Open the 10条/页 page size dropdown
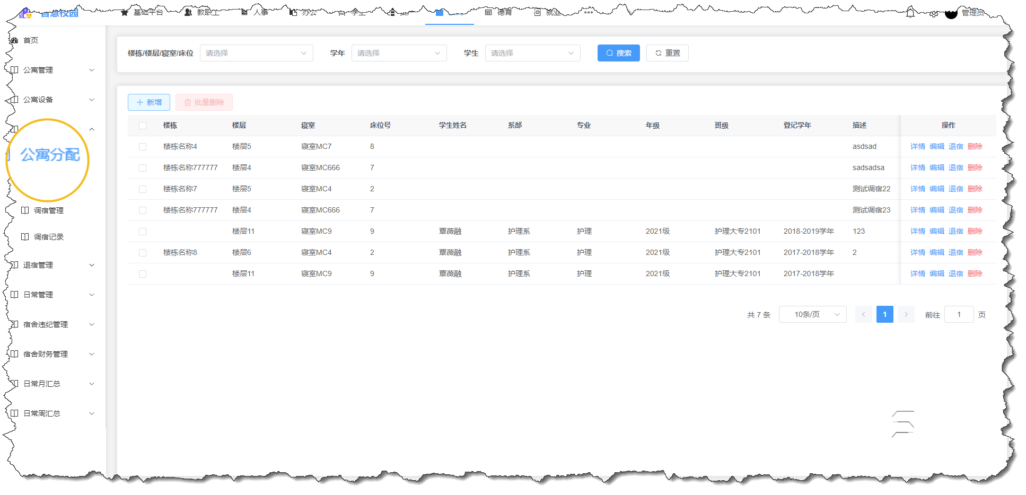 [x=812, y=314]
